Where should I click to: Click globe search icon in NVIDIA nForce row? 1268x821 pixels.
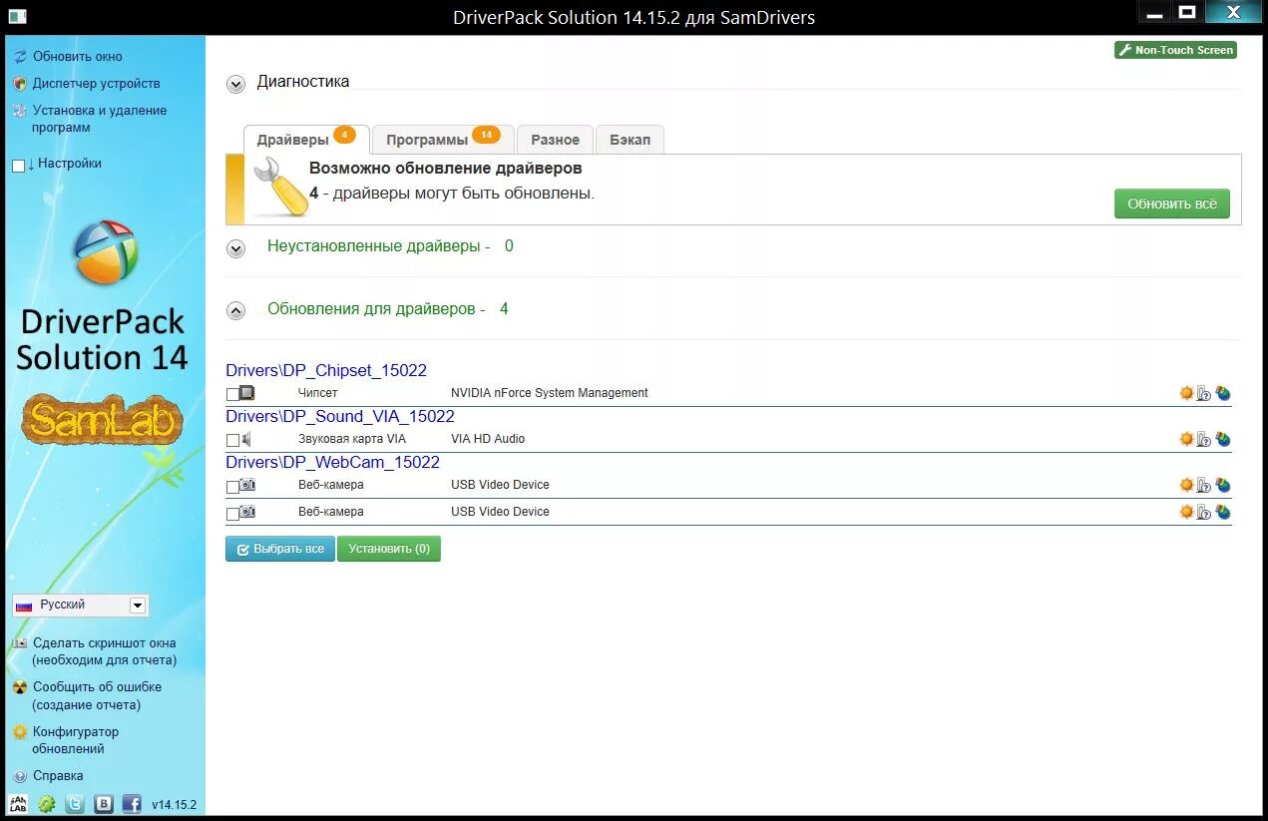pos(1222,393)
